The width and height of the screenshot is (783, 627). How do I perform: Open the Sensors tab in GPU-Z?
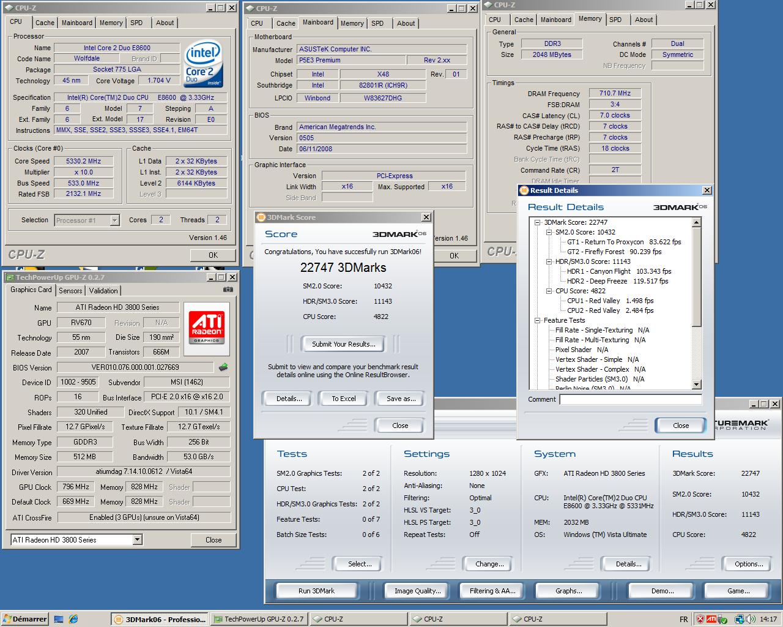tap(70, 291)
